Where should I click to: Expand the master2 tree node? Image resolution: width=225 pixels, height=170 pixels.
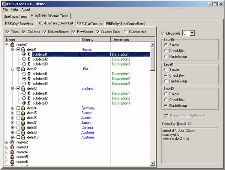tap(7, 143)
